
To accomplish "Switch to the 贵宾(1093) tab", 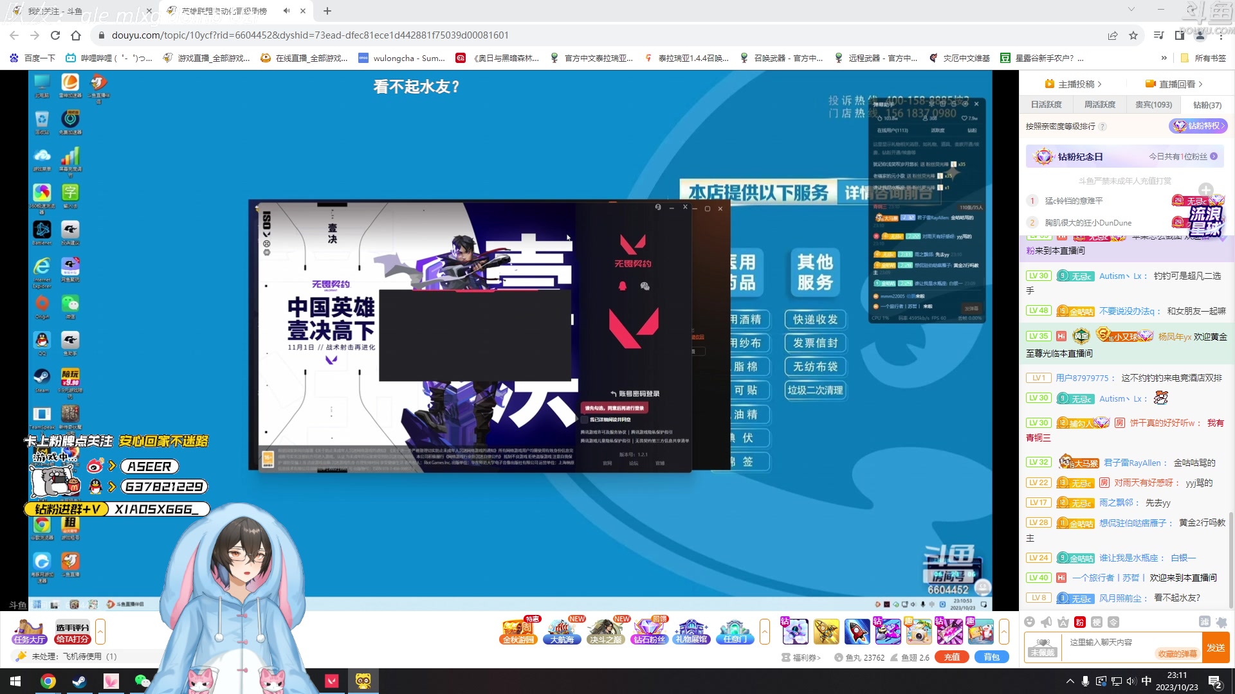I will point(1153,105).
